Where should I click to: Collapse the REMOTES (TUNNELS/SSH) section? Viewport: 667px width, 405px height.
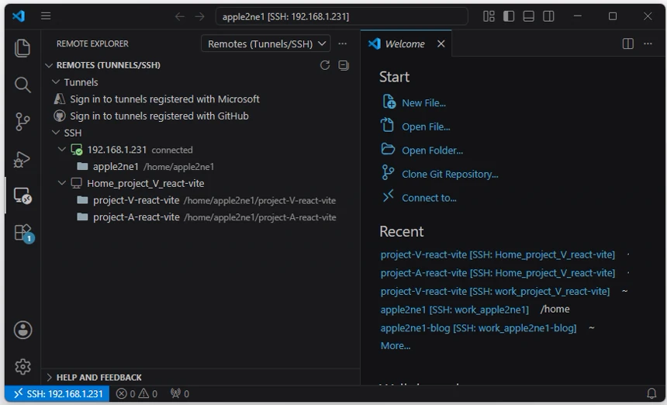tap(49, 65)
